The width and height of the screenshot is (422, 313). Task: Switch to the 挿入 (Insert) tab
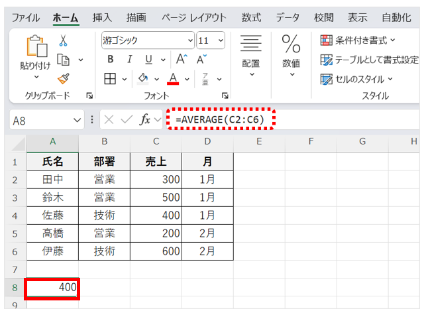pos(101,17)
